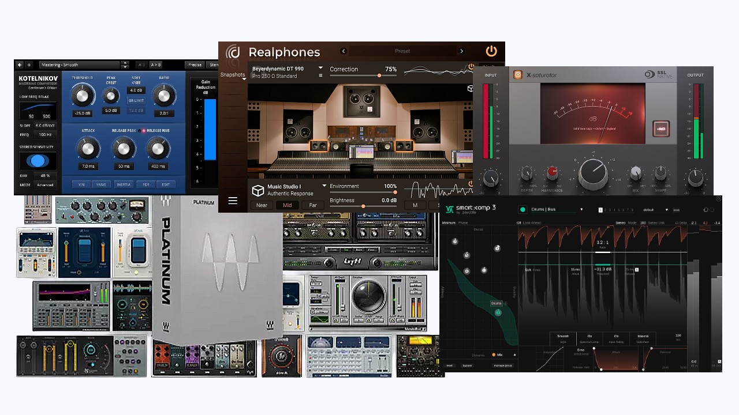Image resolution: width=739 pixels, height=415 pixels.
Task: Toggle Spectral Comp On in smart:comp 3
Action: (590, 335)
